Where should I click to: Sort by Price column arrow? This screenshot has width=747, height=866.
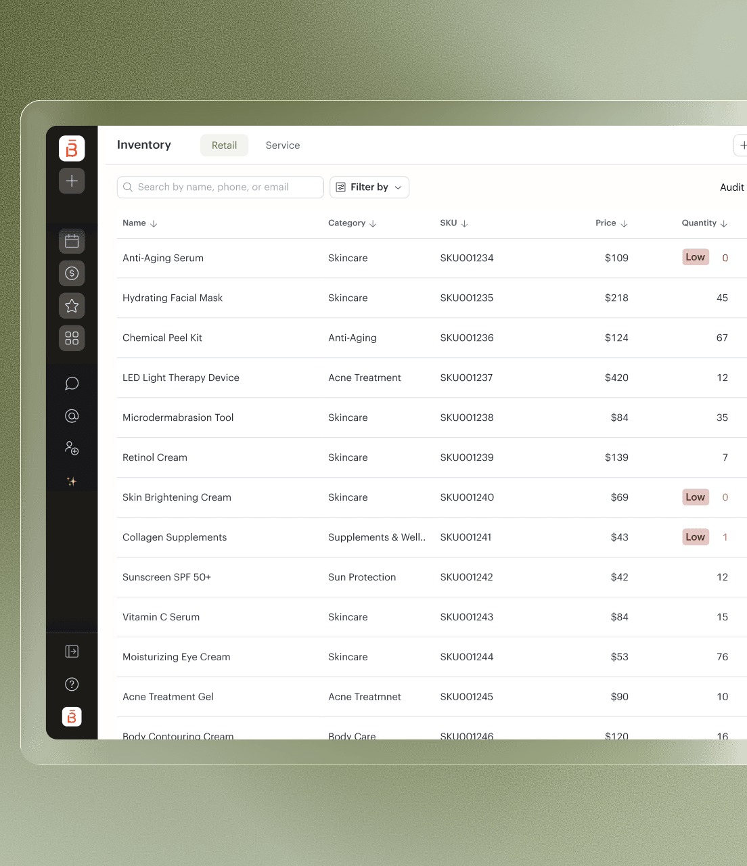[x=624, y=223]
